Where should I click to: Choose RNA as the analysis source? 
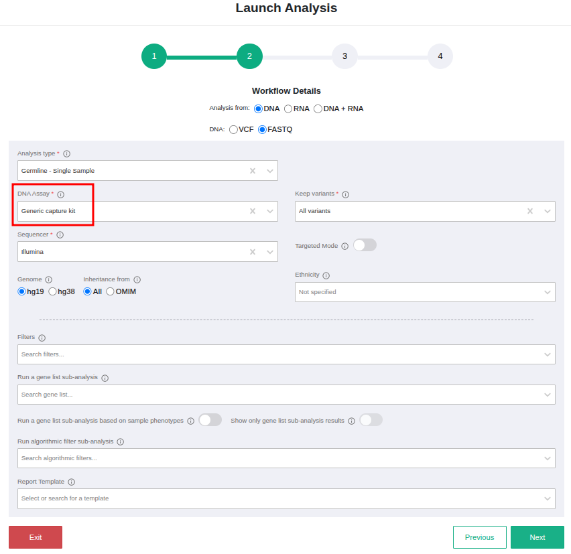point(288,109)
